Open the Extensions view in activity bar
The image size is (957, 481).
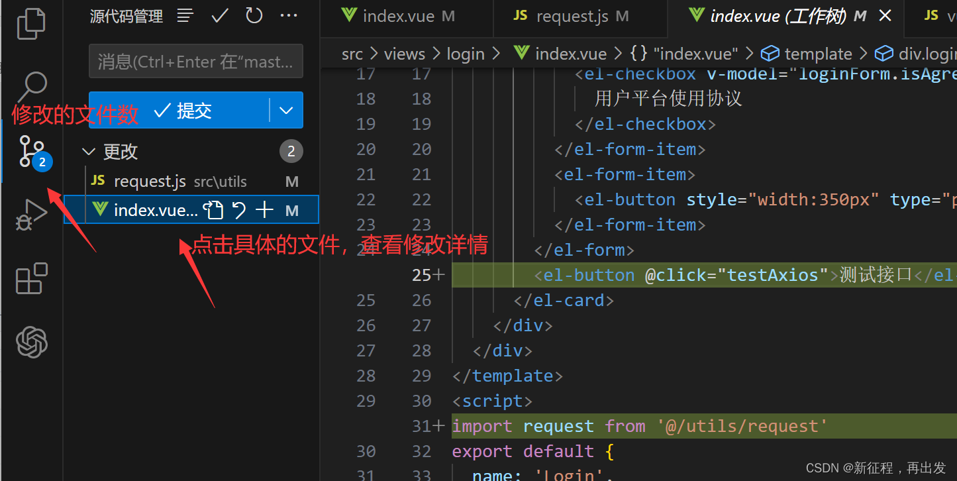click(31, 278)
